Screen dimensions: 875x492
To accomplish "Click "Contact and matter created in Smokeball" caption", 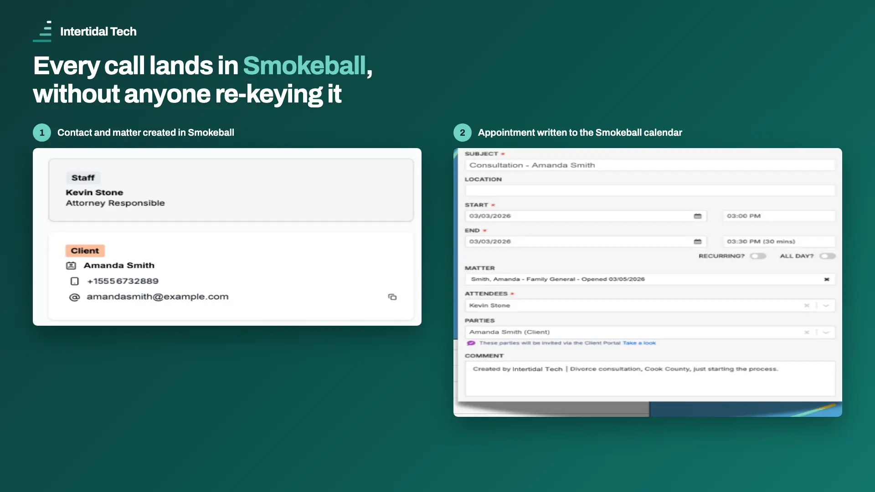I will [146, 133].
